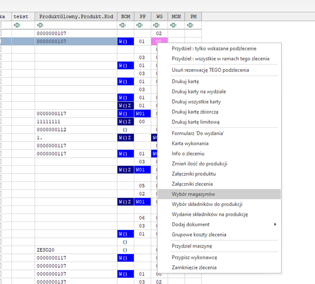
Task: Click '06' value in PP column
Action: coord(143,218)
